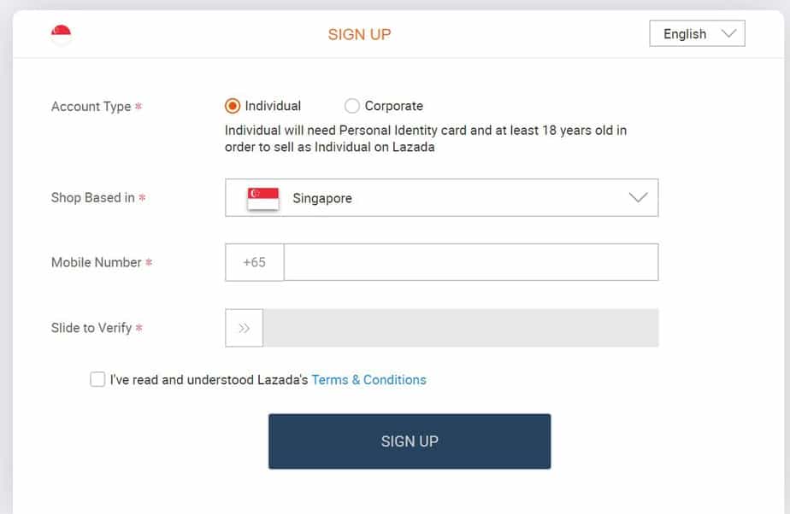The width and height of the screenshot is (790, 514).
Task: Click the Singapore flag icon in header
Action: tap(61, 34)
